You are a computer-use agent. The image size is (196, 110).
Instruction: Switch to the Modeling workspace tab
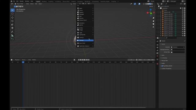point(44,2)
